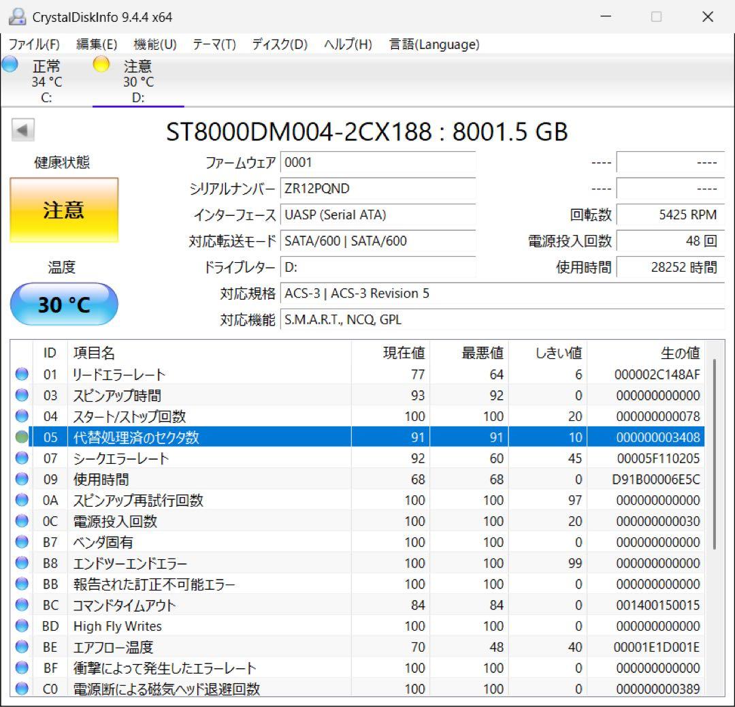The width and height of the screenshot is (735, 707).
Task: Open the テーマ(T) menu
Action: [214, 44]
